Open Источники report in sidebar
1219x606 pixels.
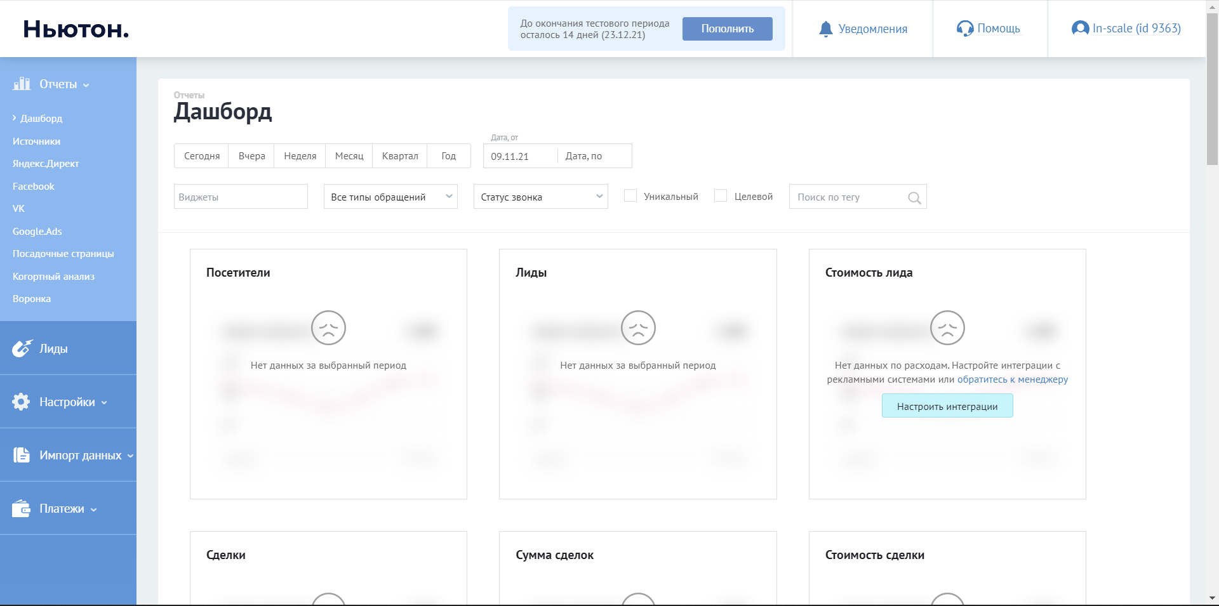pyautogui.click(x=37, y=142)
